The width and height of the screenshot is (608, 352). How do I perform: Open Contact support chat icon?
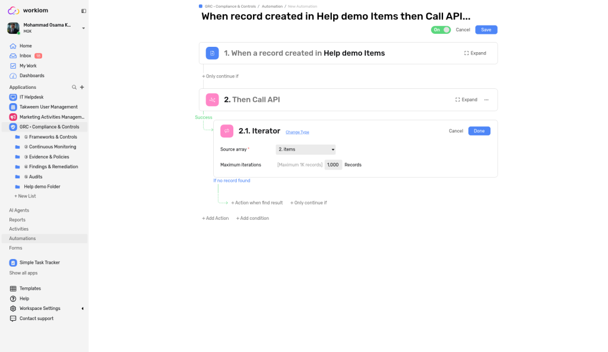coord(13,319)
